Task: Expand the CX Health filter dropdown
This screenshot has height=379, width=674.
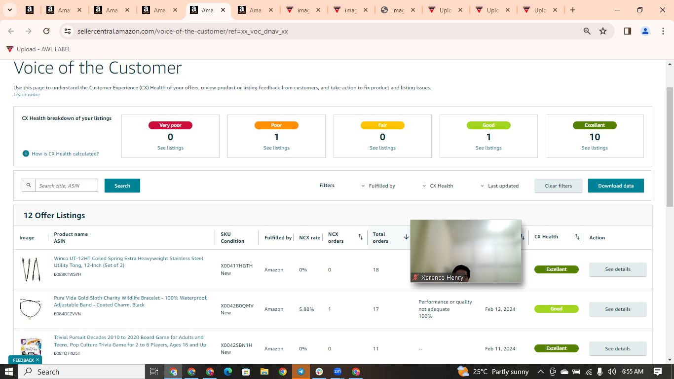Action: point(438,186)
